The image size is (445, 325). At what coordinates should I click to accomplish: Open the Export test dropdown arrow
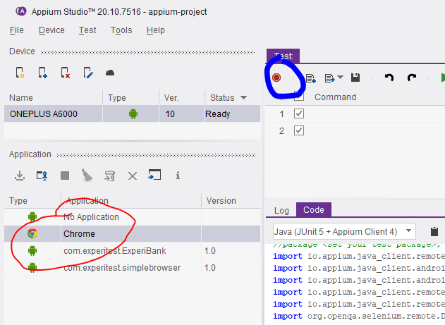pyautogui.click(x=341, y=77)
